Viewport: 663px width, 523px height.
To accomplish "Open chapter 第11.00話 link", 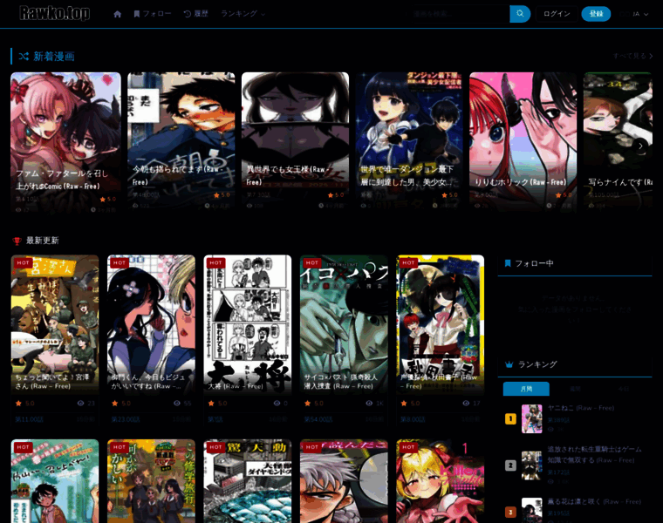I will click(x=29, y=419).
